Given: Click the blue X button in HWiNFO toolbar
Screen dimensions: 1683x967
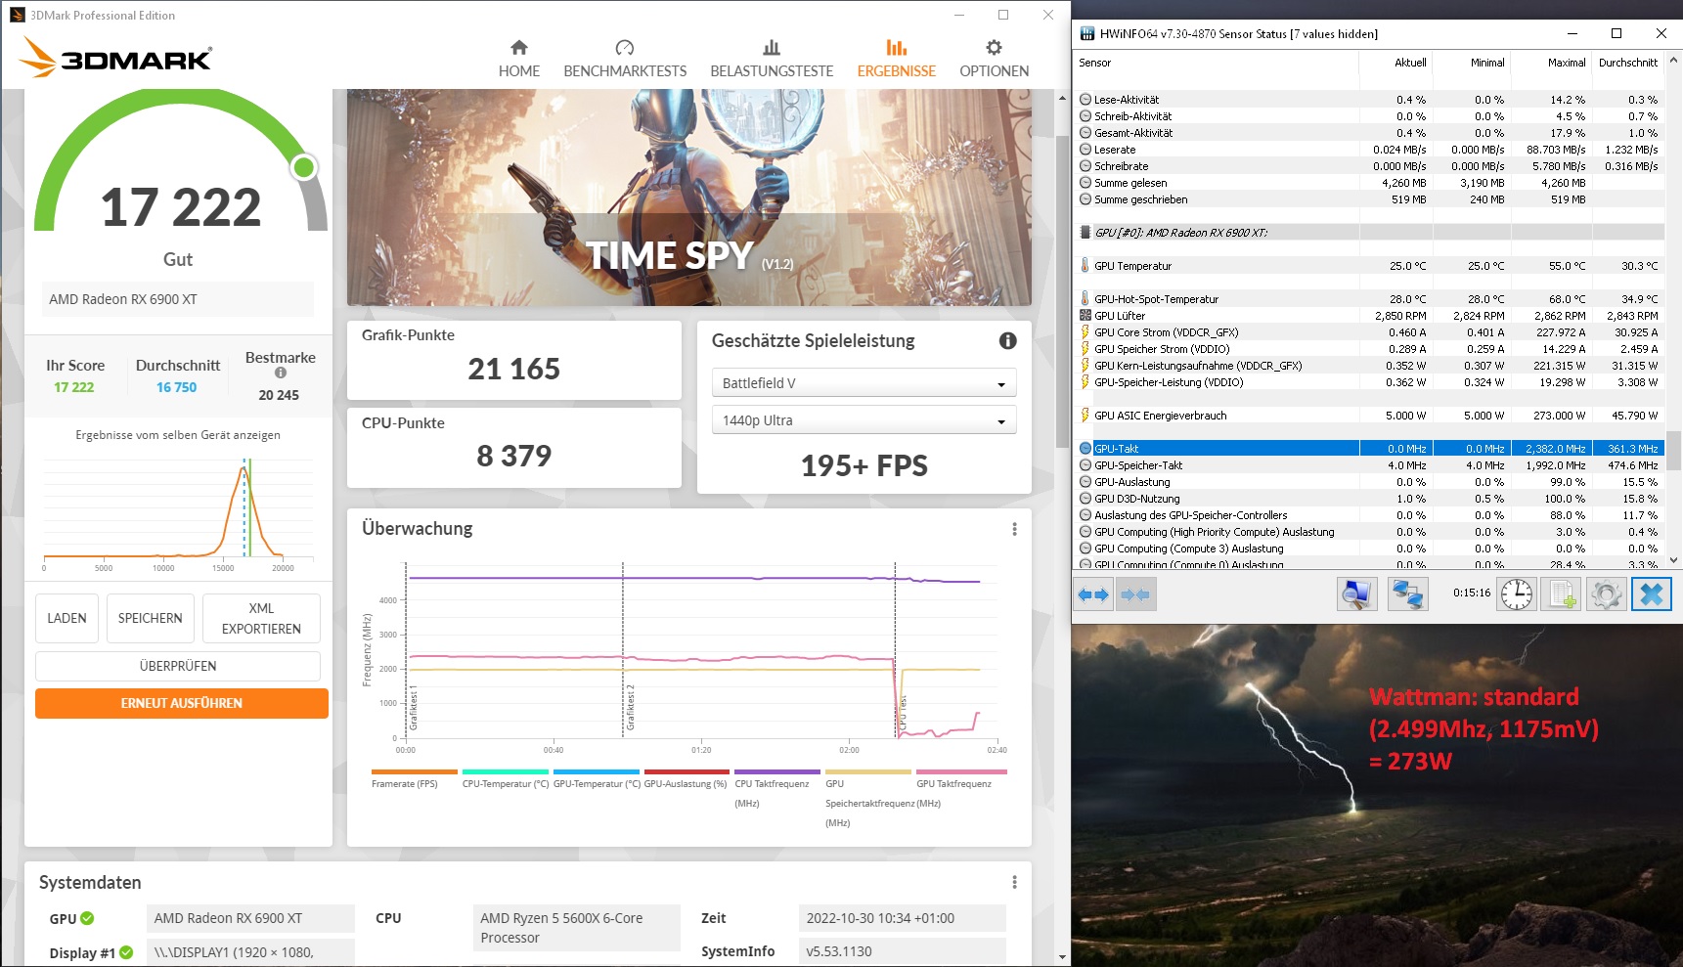Looking at the screenshot, I should click(x=1651, y=593).
